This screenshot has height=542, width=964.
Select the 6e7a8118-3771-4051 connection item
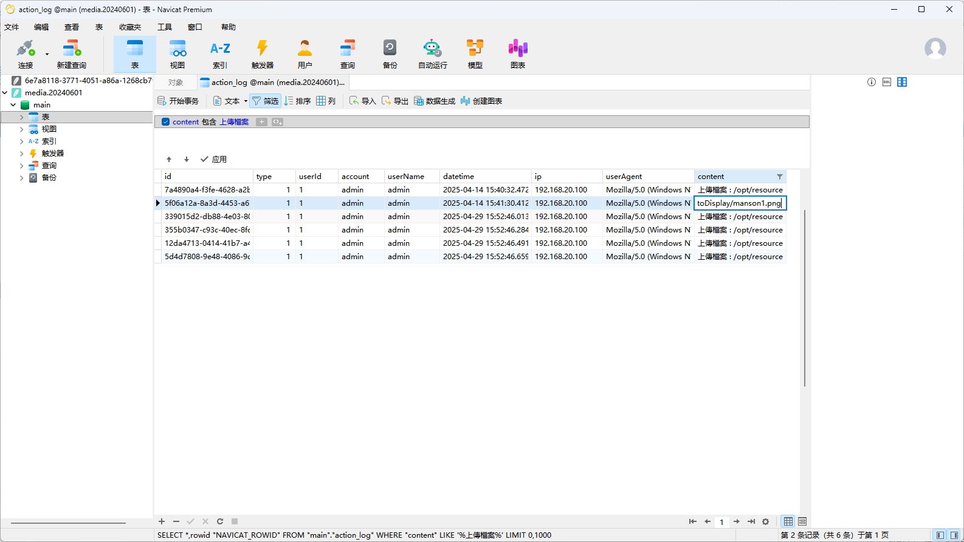pyautogui.click(x=81, y=81)
